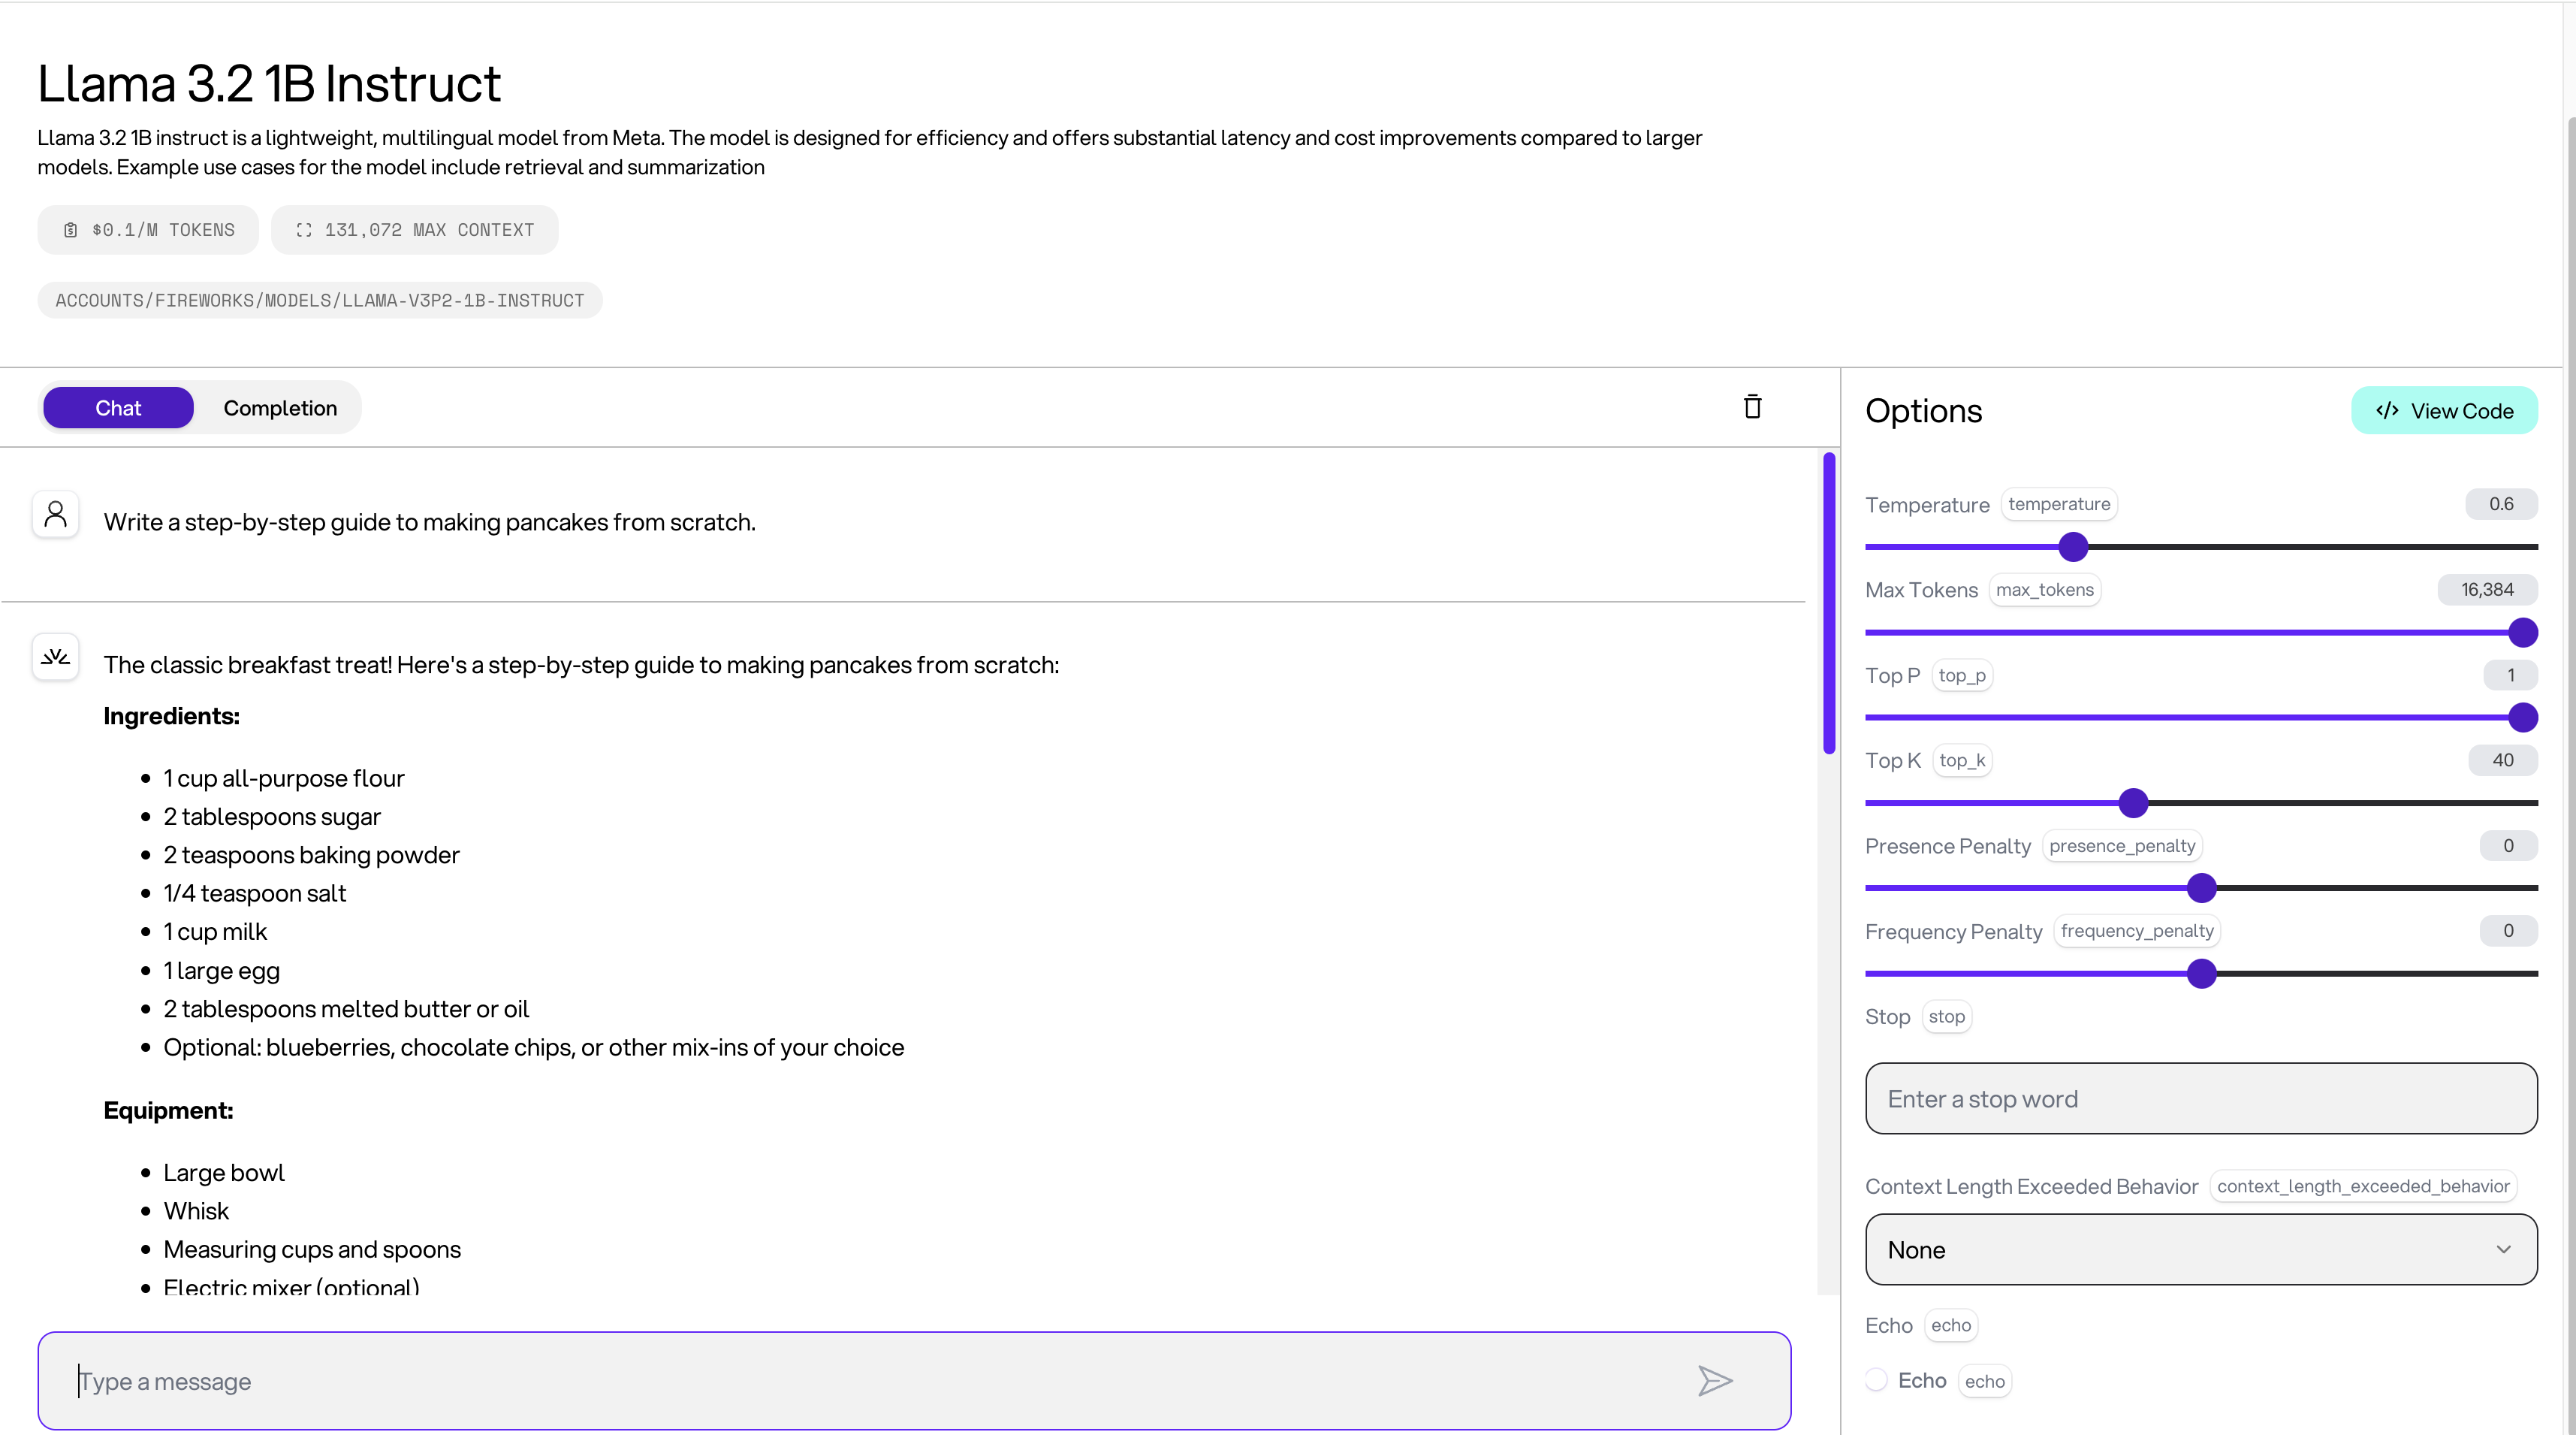Click the 'top_p' parameter tag
The height and width of the screenshot is (1435, 2576).
click(1962, 675)
